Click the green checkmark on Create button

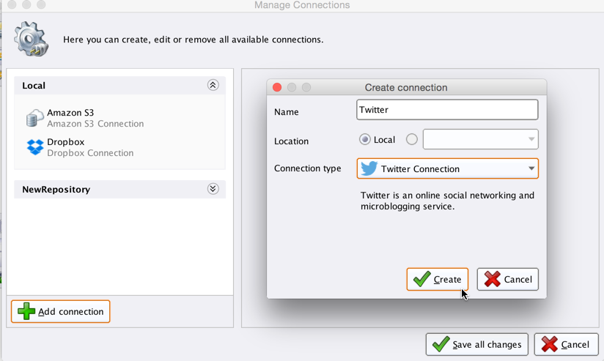421,279
